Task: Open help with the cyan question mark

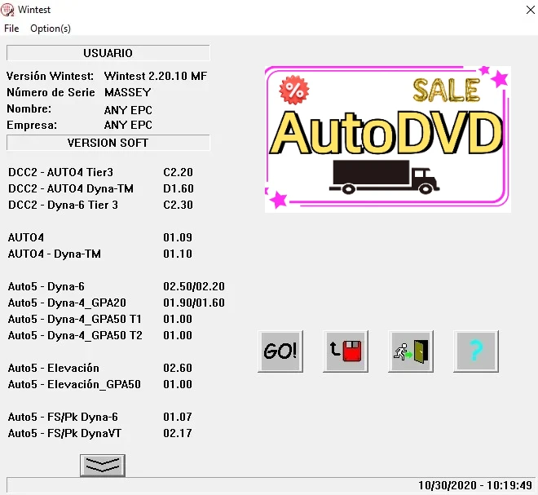Action: (476, 351)
